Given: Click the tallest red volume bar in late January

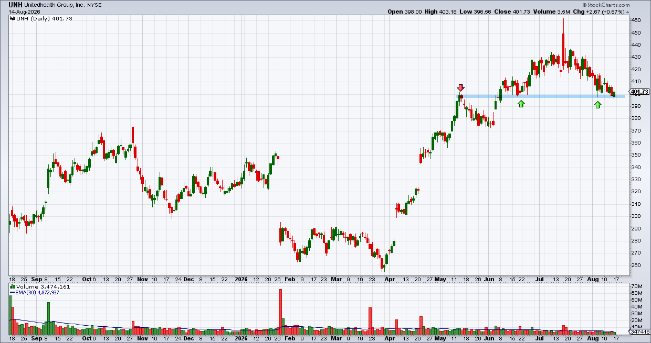Looking at the screenshot, I should click(x=281, y=312).
